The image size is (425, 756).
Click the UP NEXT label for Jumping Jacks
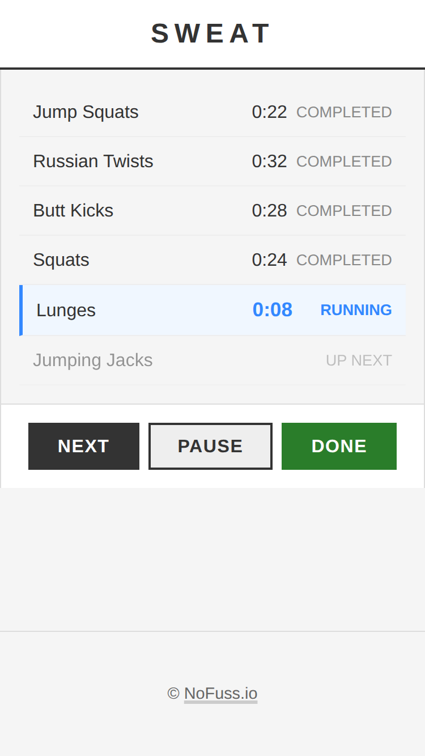pyautogui.click(x=359, y=360)
